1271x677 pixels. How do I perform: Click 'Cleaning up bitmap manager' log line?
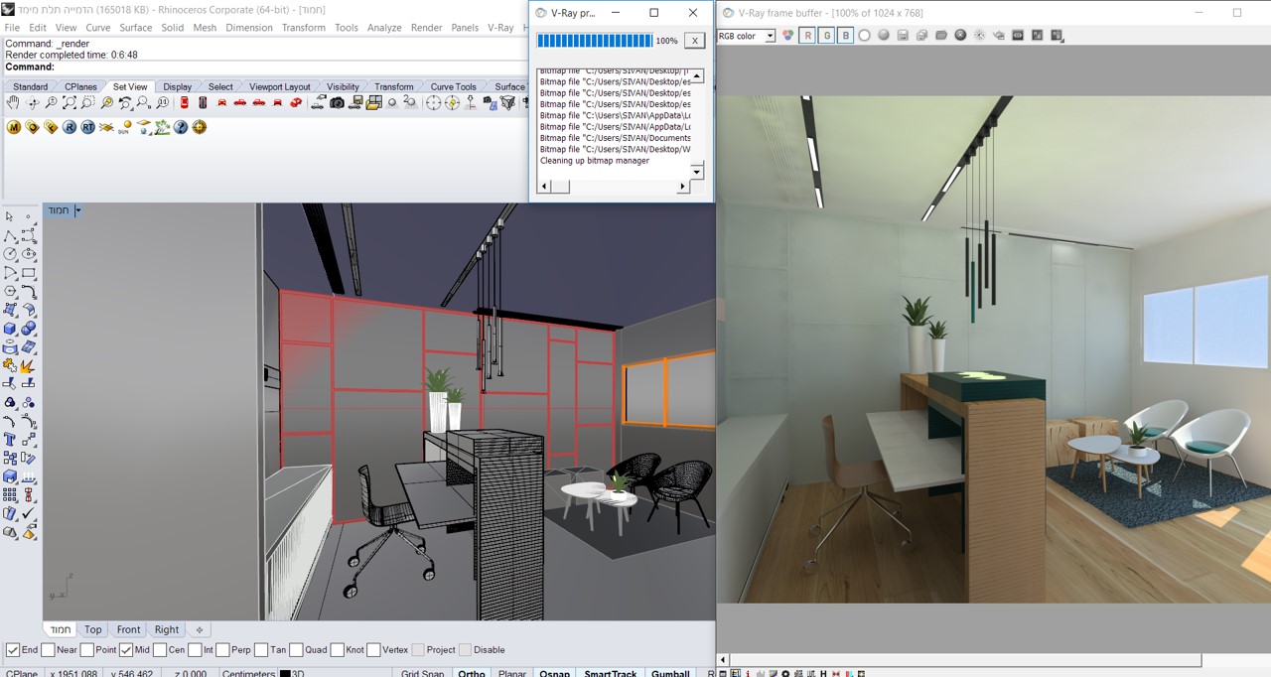pyautogui.click(x=595, y=160)
